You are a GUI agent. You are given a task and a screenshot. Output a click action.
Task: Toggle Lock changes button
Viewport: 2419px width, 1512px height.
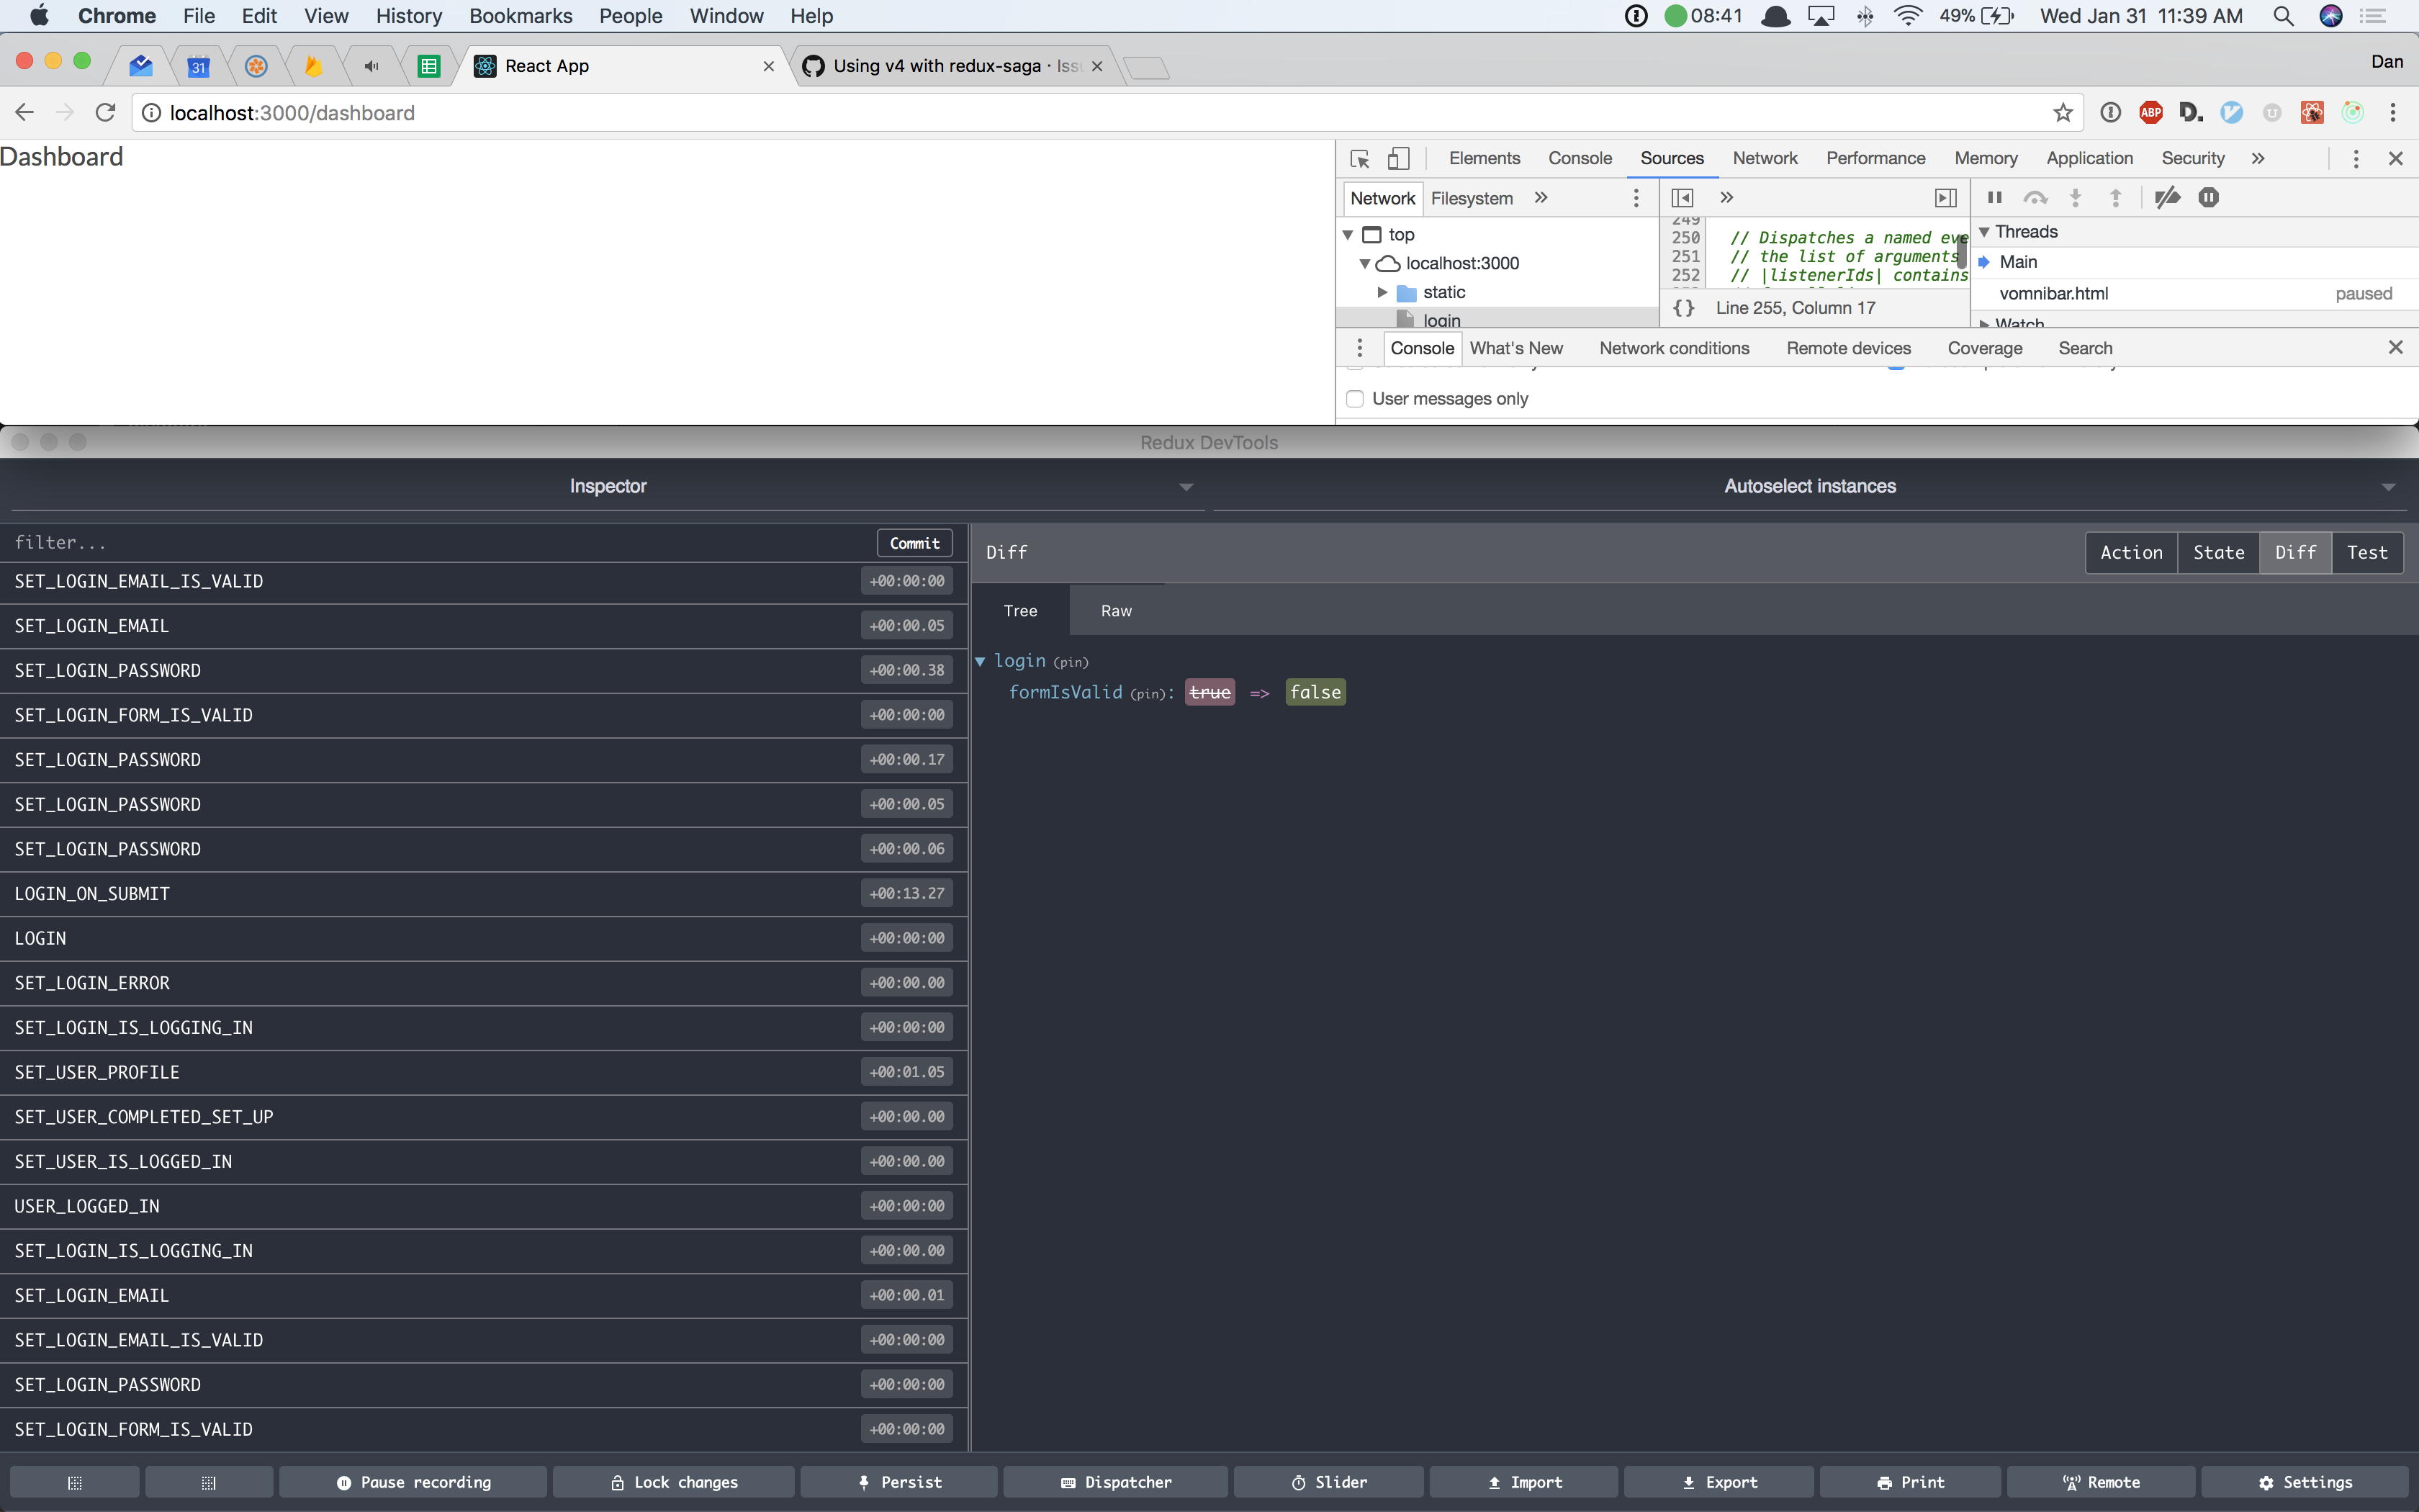674,1482
